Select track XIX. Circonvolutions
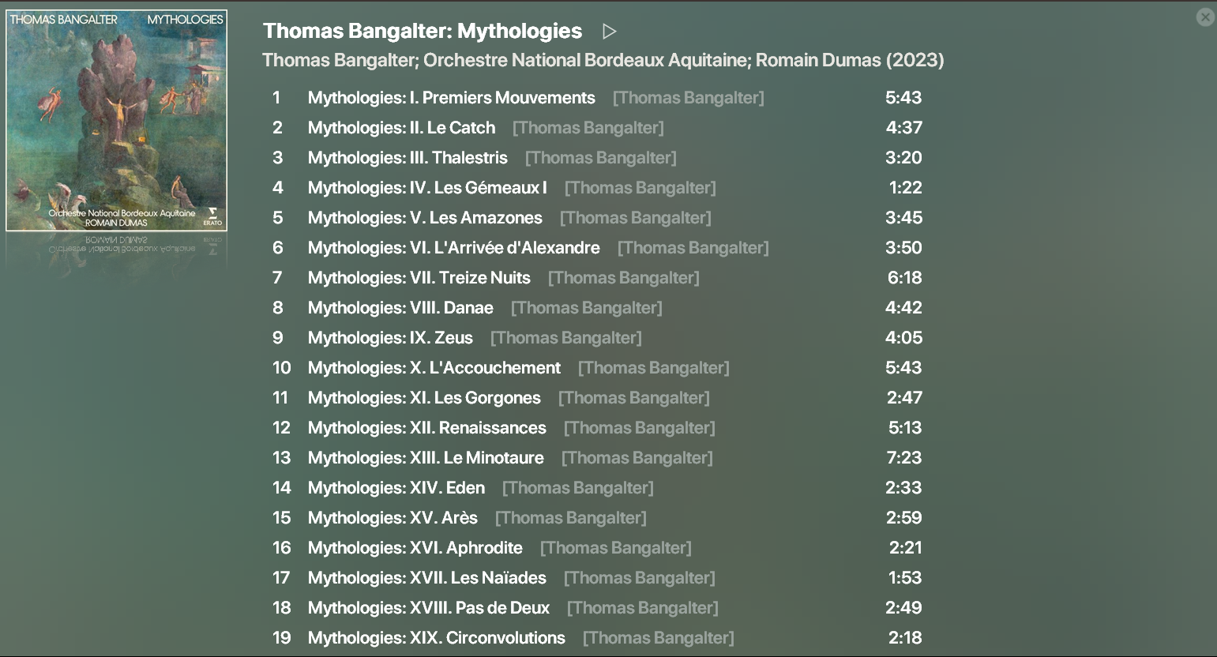The width and height of the screenshot is (1217, 657). [436, 638]
